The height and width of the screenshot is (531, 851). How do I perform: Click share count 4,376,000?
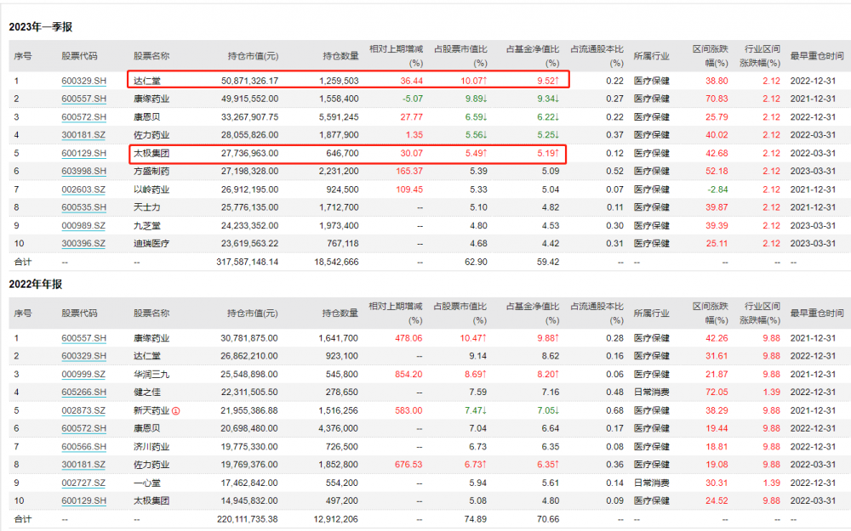pos(338,428)
